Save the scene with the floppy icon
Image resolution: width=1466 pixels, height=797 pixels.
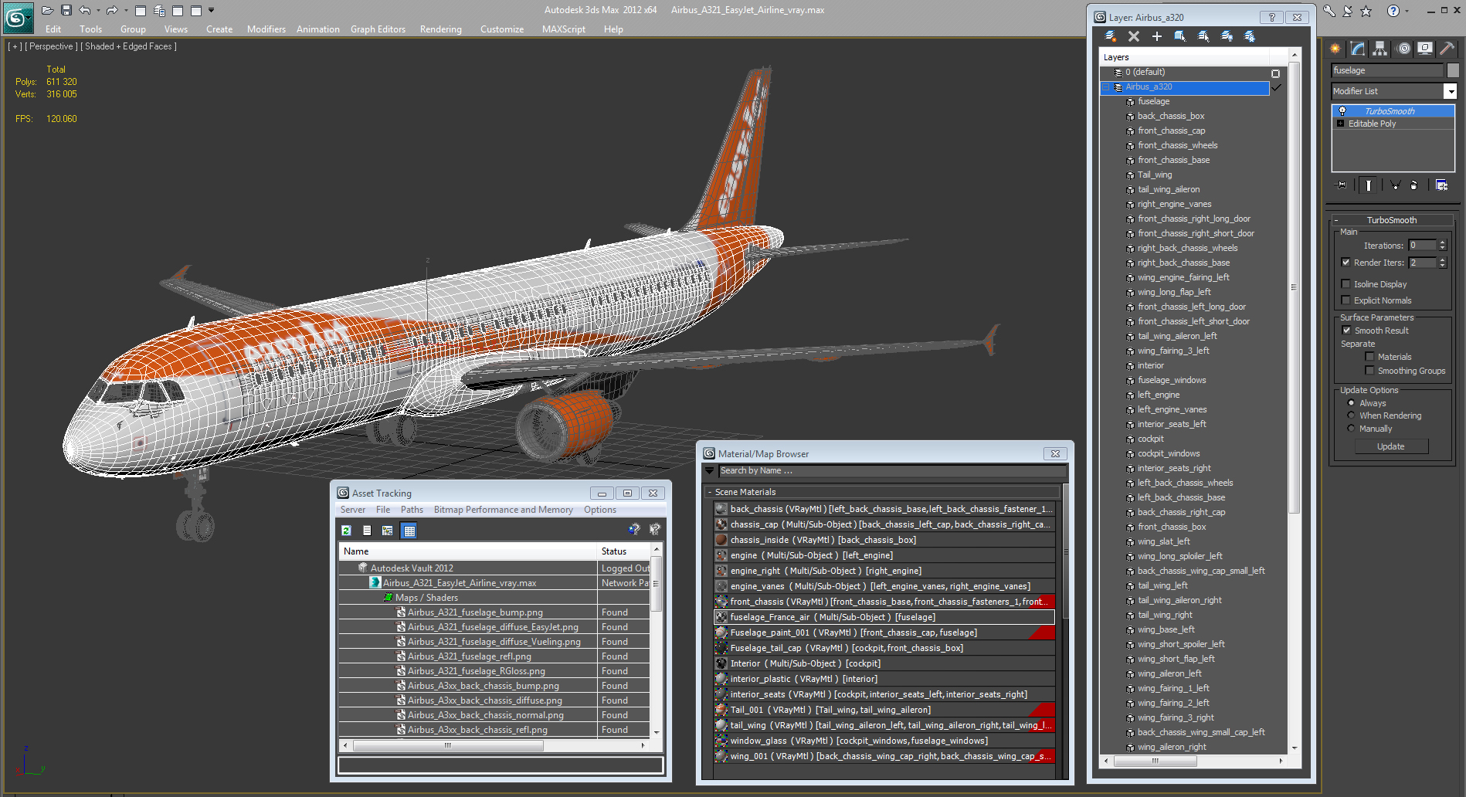66,10
